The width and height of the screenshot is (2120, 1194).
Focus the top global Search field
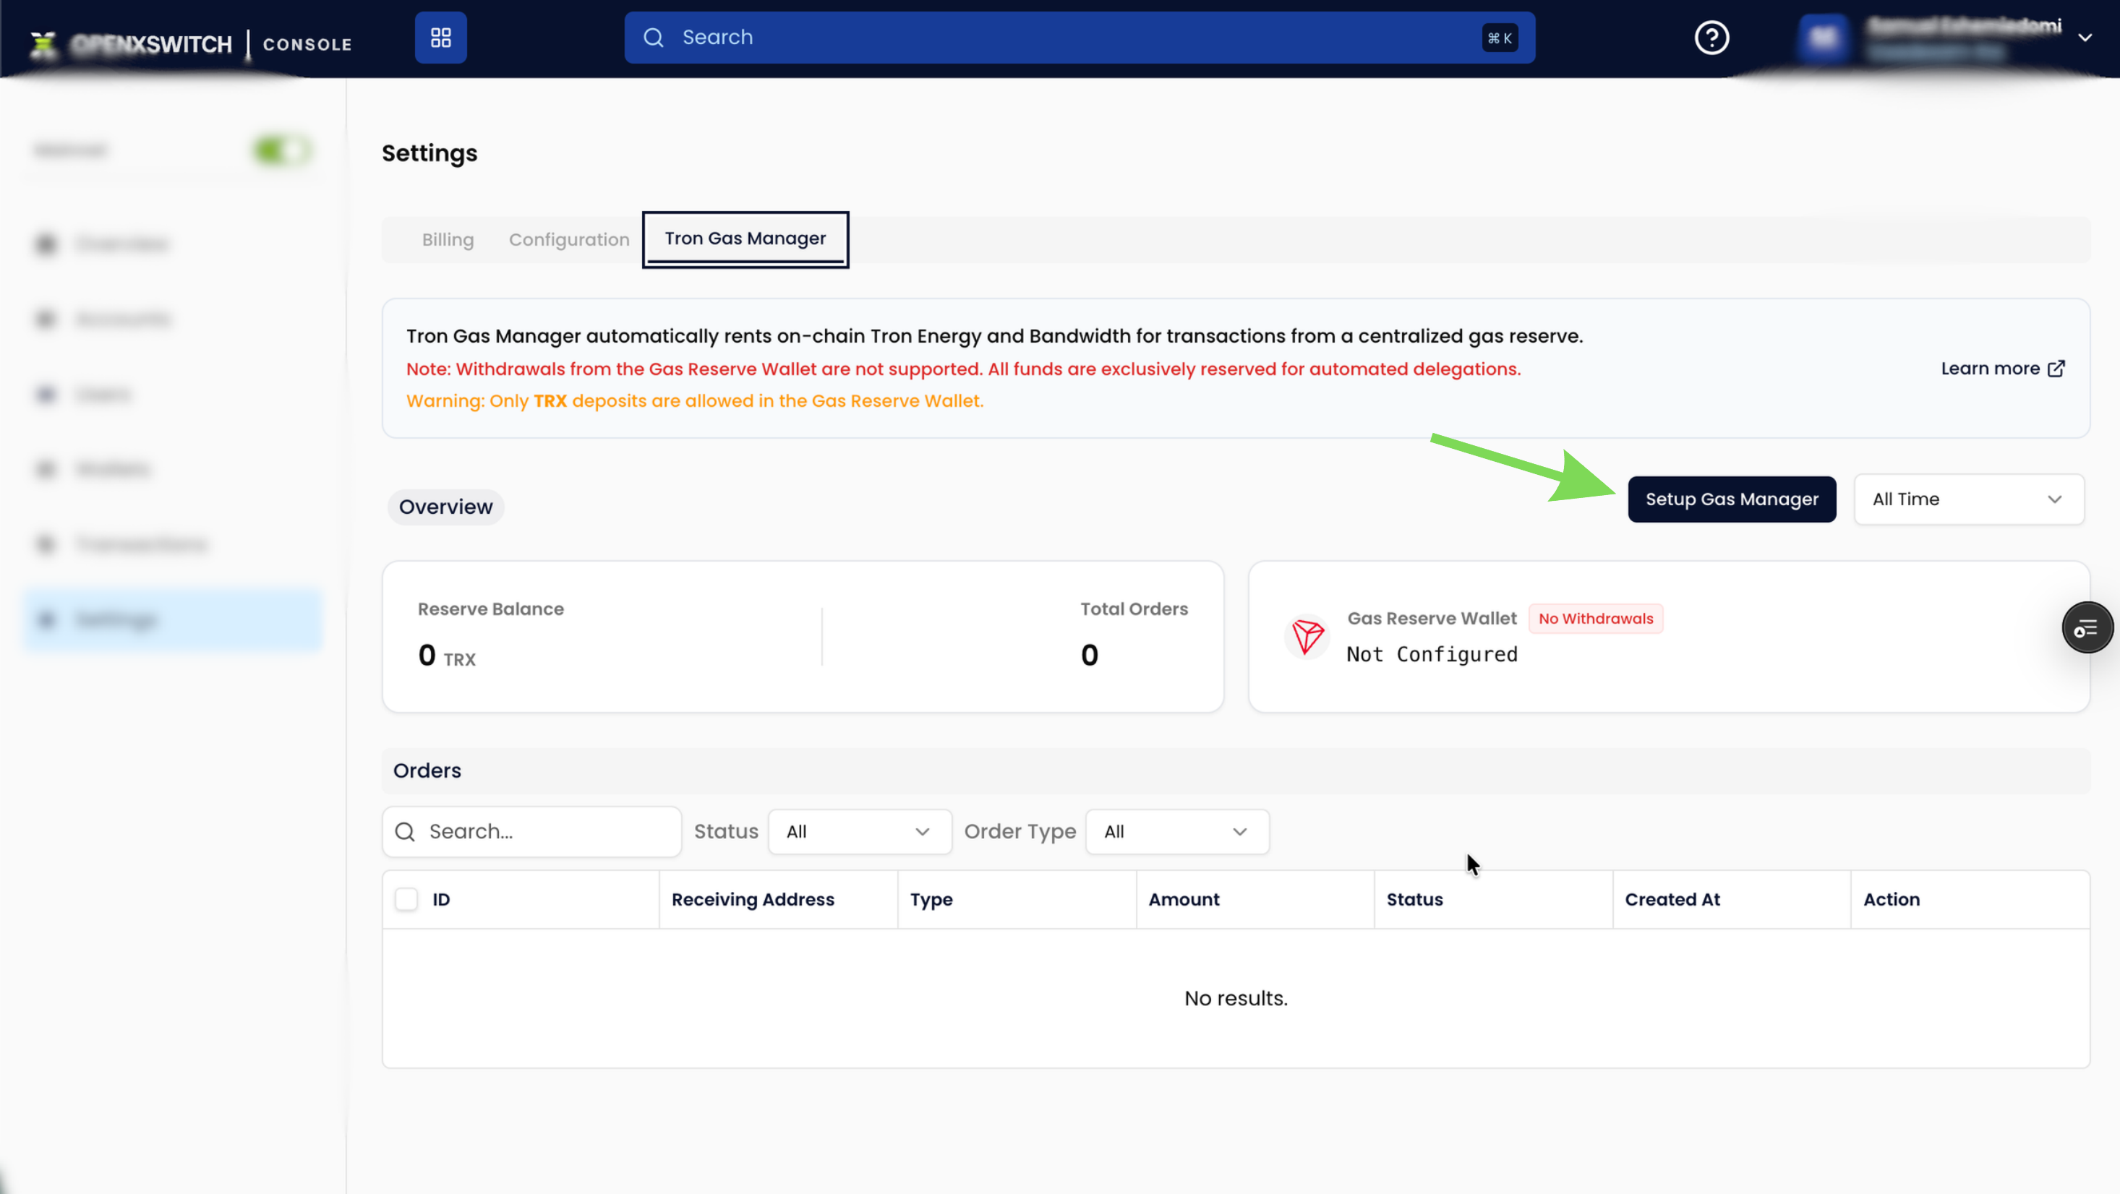click(x=1079, y=38)
